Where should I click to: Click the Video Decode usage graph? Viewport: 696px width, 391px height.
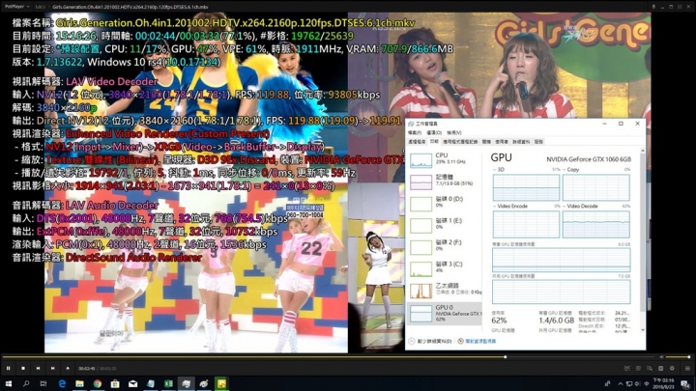tap(596, 224)
